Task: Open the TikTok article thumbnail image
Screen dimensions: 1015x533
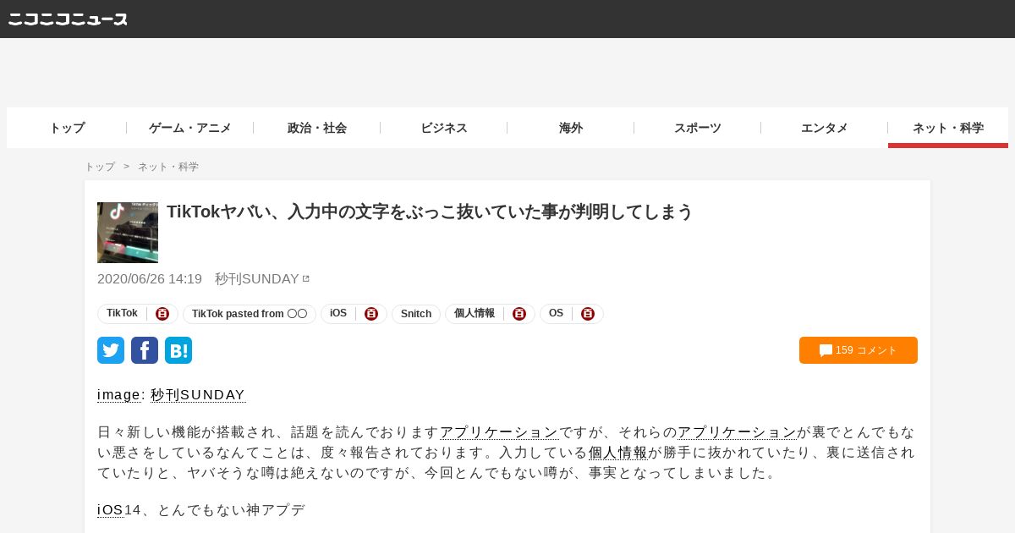Action: point(128,233)
